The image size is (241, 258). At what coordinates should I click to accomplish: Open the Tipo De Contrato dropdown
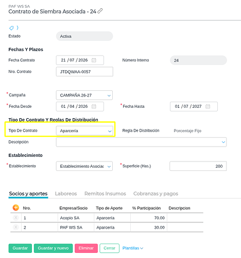84,131
